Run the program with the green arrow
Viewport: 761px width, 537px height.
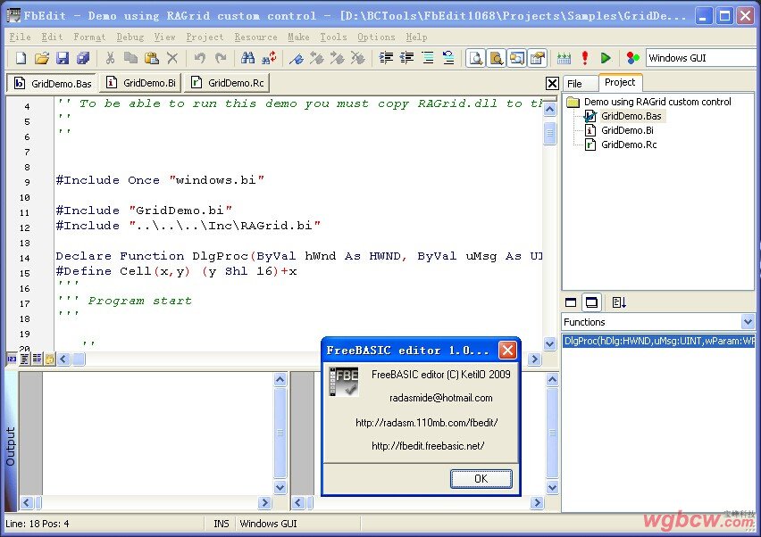[x=606, y=58]
